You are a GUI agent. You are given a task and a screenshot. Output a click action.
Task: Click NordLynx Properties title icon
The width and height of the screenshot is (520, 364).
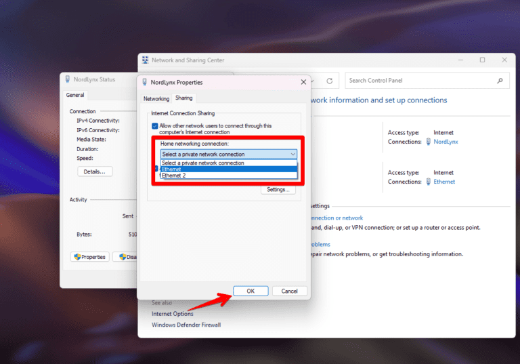145,82
